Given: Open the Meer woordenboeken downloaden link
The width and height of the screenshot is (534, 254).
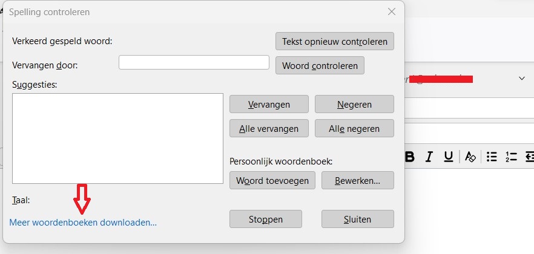Looking at the screenshot, I should click(83, 223).
